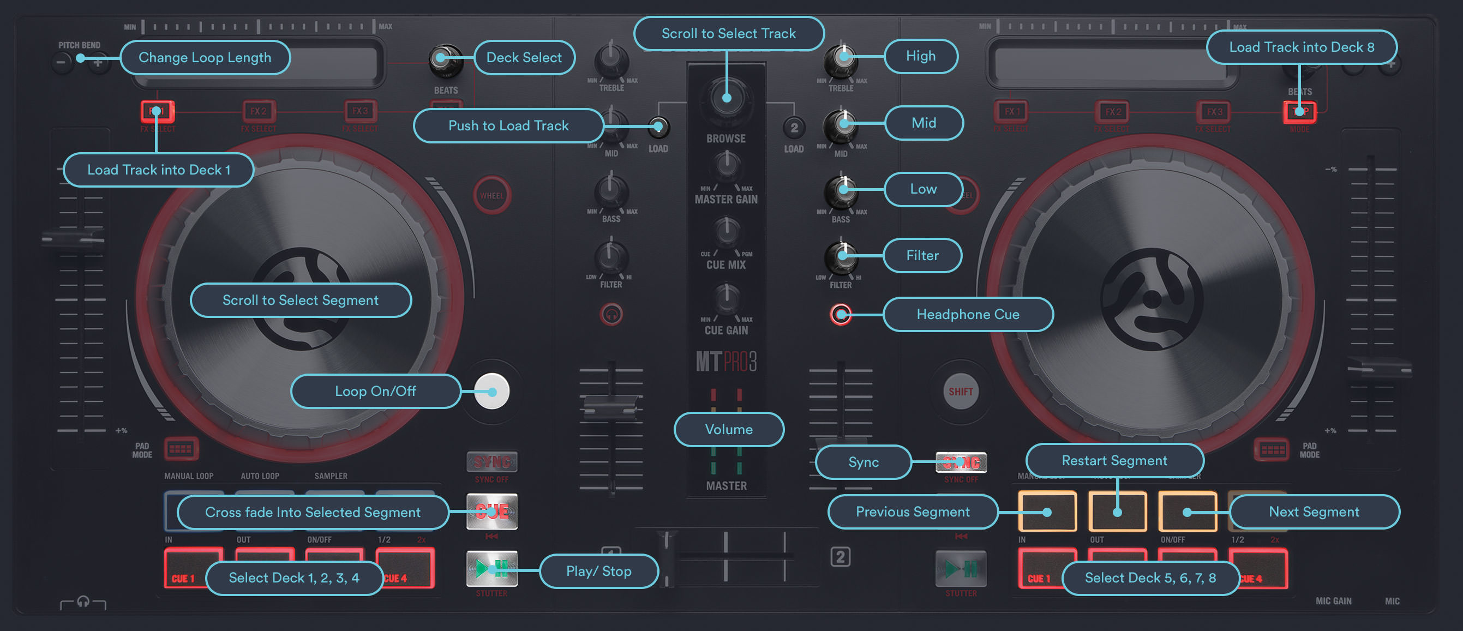The height and width of the screenshot is (631, 1463).
Task: Toggle the right channel Headphone Cue button
Action: [841, 314]
